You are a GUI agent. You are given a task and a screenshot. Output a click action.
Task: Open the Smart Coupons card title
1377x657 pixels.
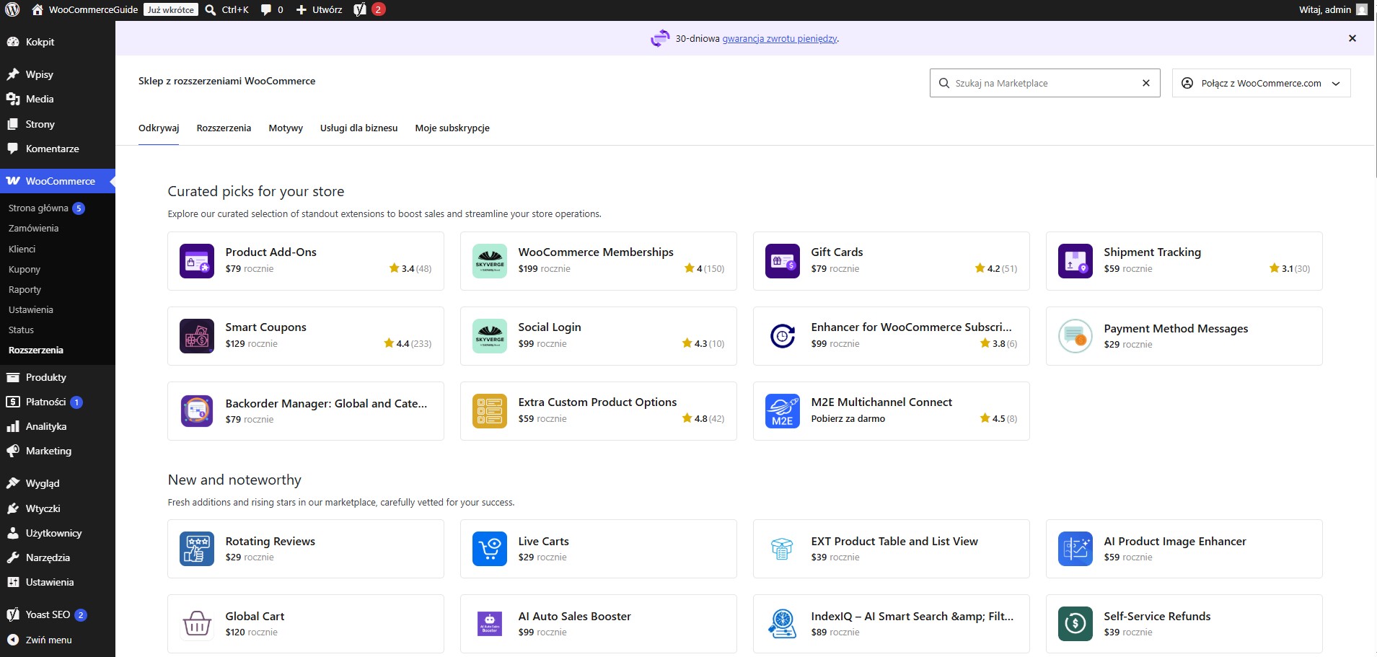(265, 327)
